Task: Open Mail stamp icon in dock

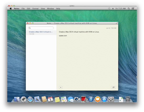Action: pyautogui.click(x=37, y=99)
